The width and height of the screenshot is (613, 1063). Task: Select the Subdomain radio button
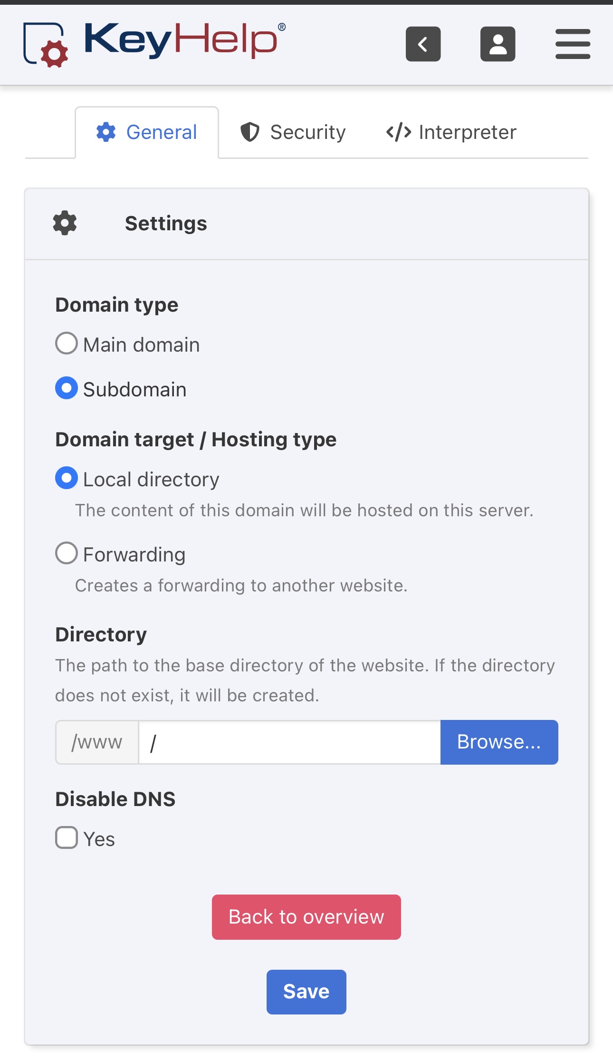(x=67, y=388)
